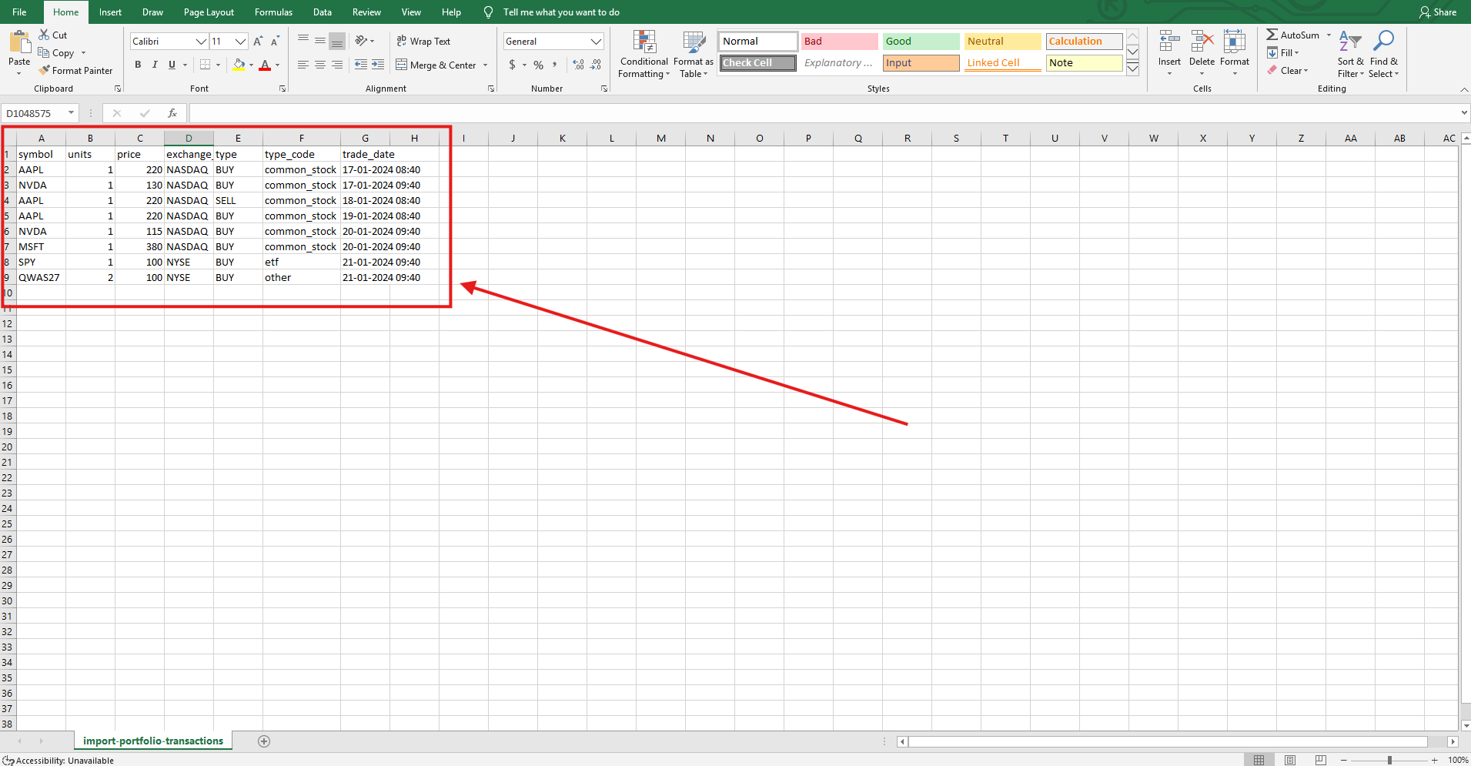Toggle bottom vertical alignment

(x=337, y=41)
